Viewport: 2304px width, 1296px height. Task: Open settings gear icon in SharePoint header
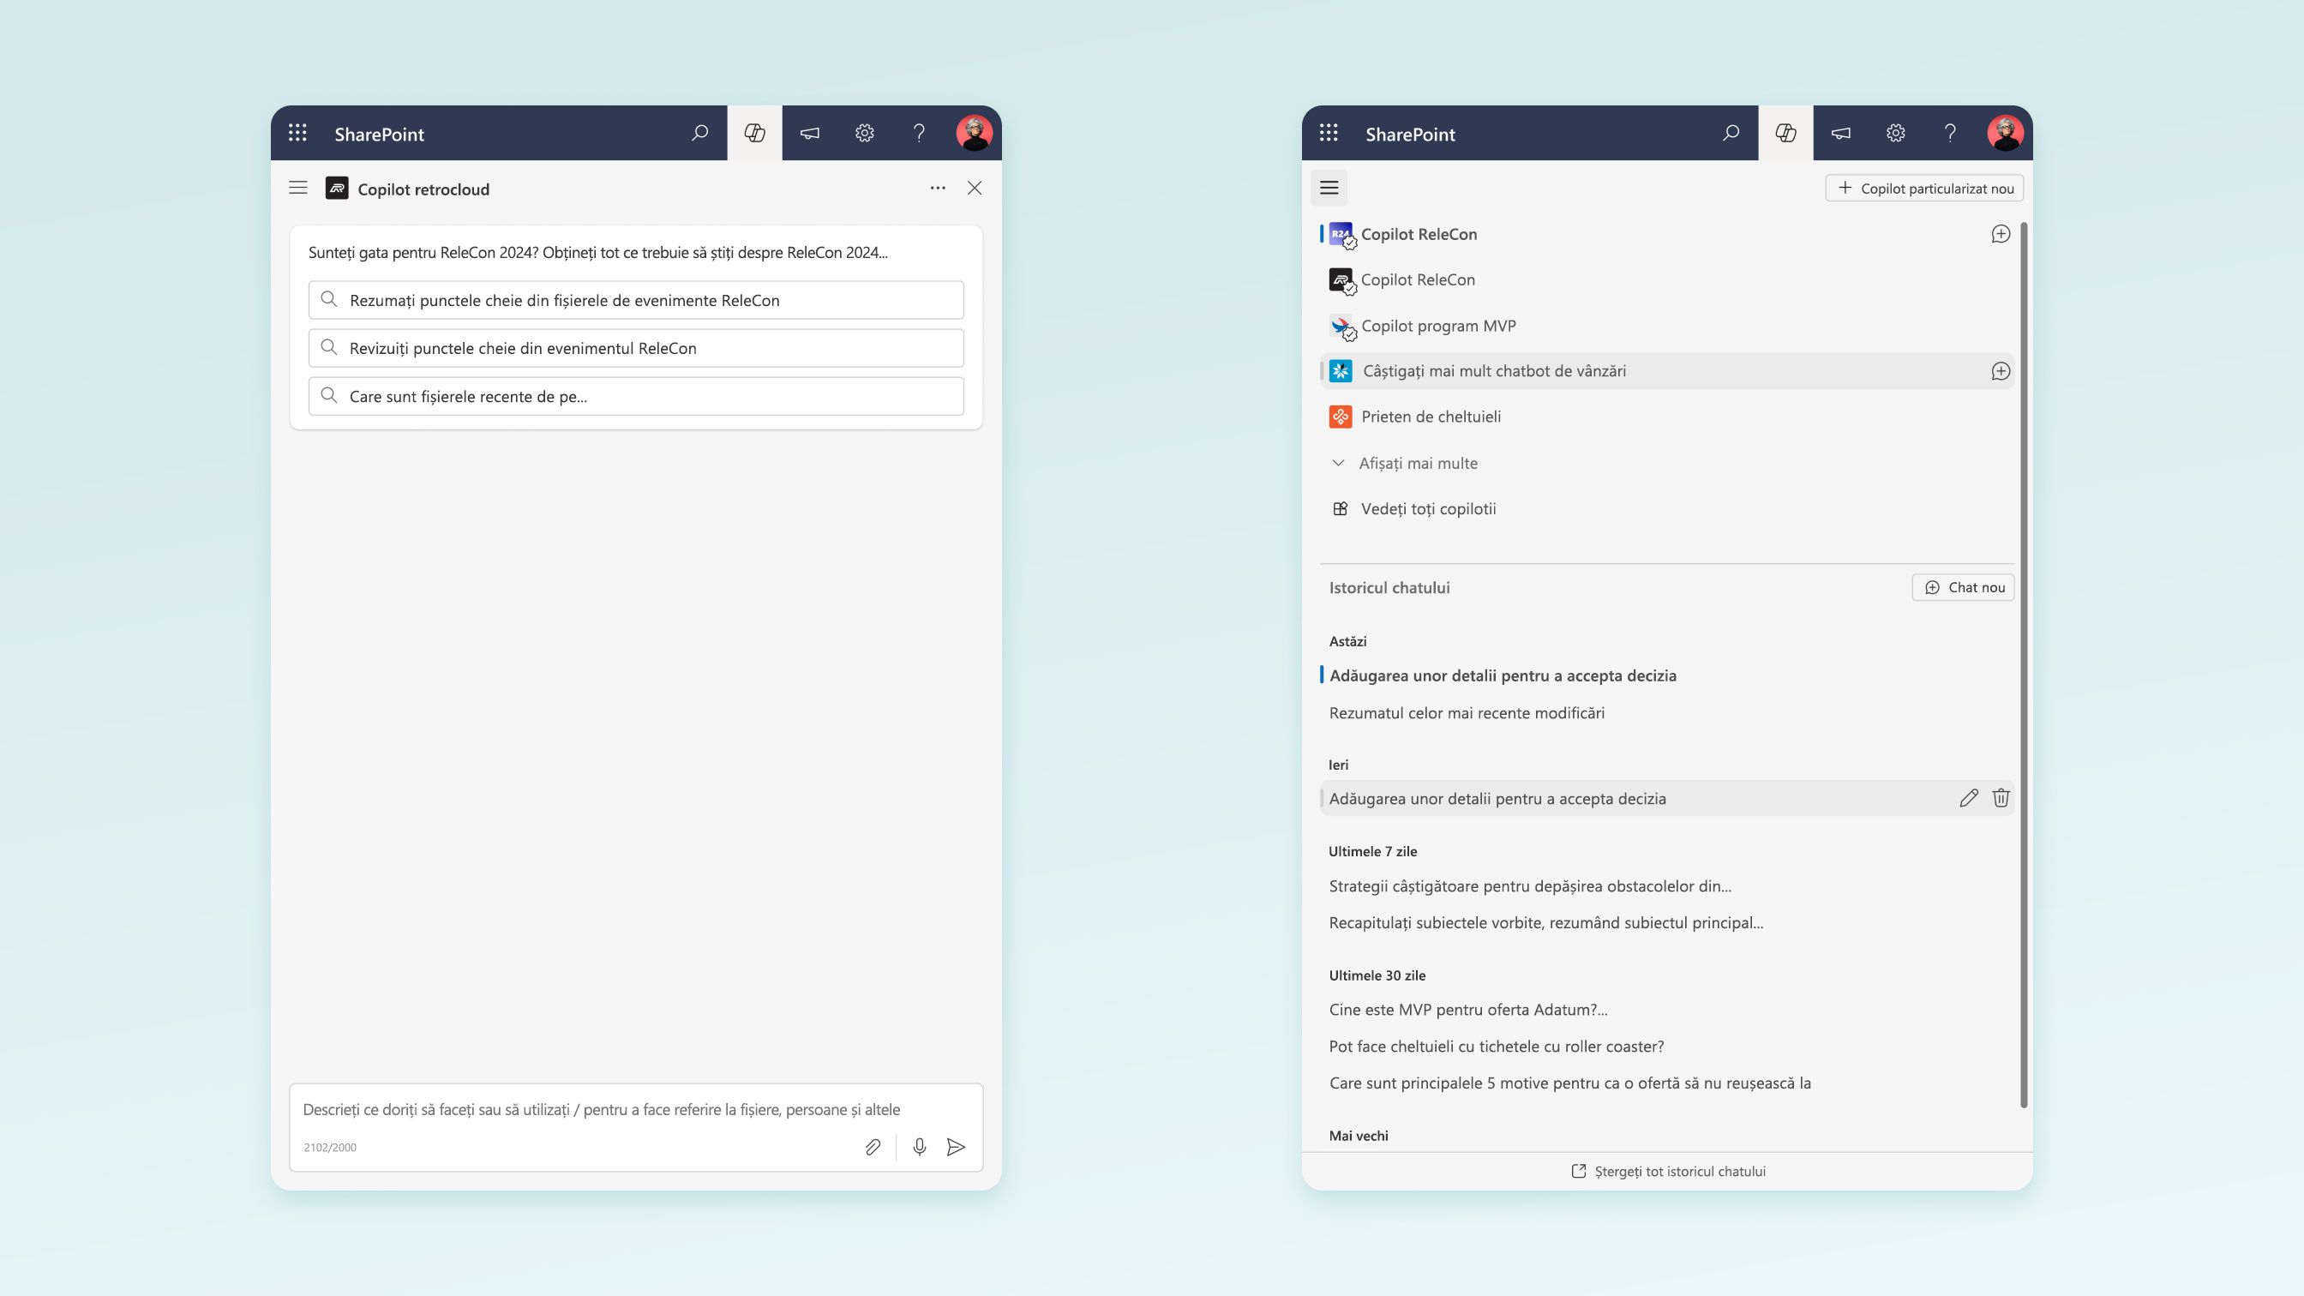click(x=864, y=133)
